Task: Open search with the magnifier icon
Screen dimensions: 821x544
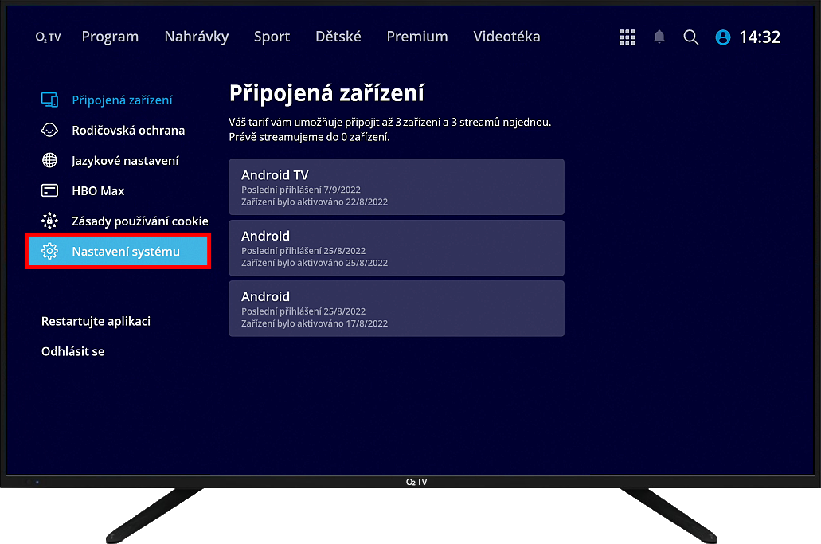Action: pyautogui.click(x=691, y=37)
